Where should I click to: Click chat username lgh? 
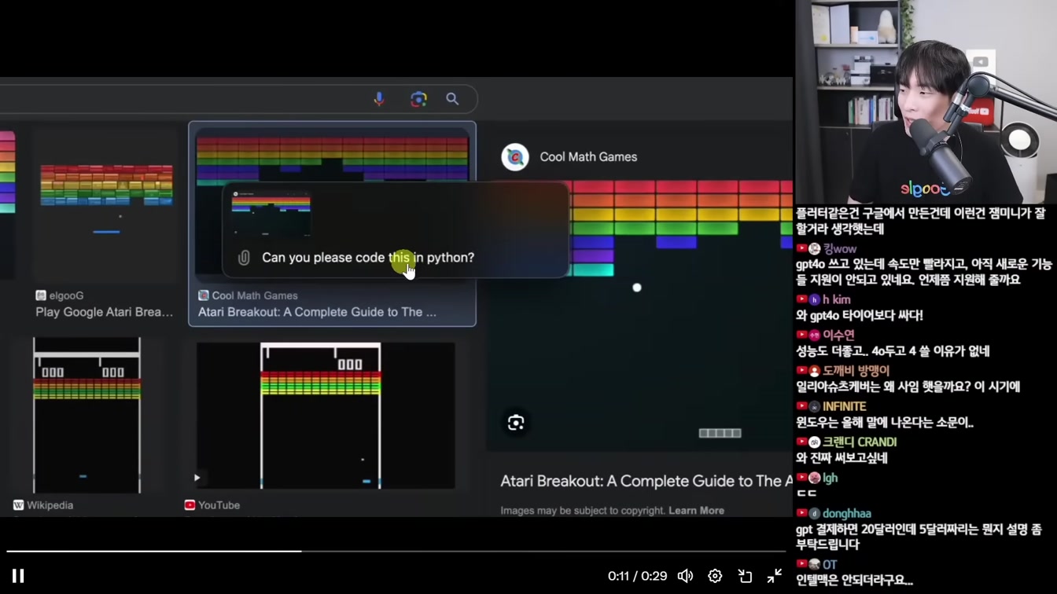click(x=830, y=478)
